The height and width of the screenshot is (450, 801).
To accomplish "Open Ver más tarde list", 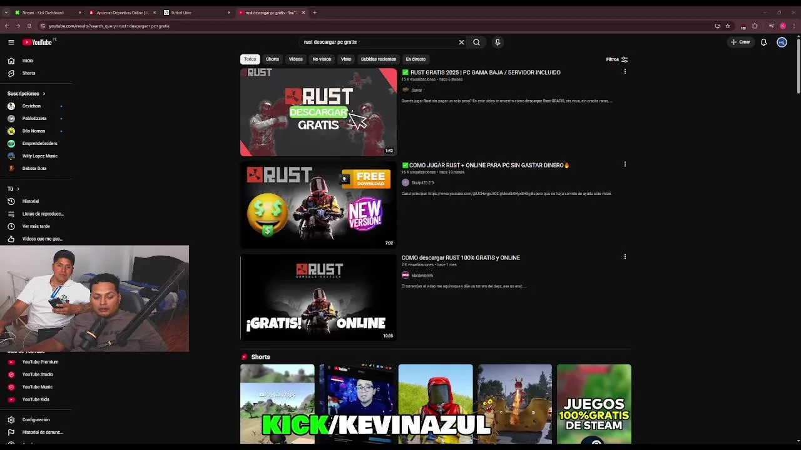I will click(x=36, y=226).
